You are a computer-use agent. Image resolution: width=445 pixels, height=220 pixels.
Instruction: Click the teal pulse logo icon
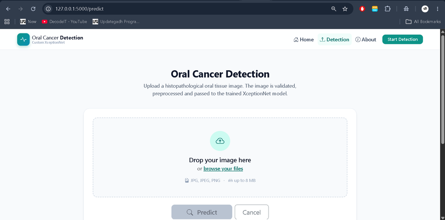coord(23,39)
